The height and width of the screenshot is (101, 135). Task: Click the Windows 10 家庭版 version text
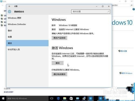pyautogui.click(x=68, y=25)
